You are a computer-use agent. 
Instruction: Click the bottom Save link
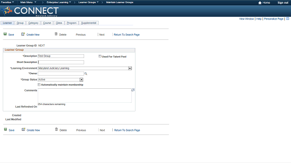coord(11,130)
